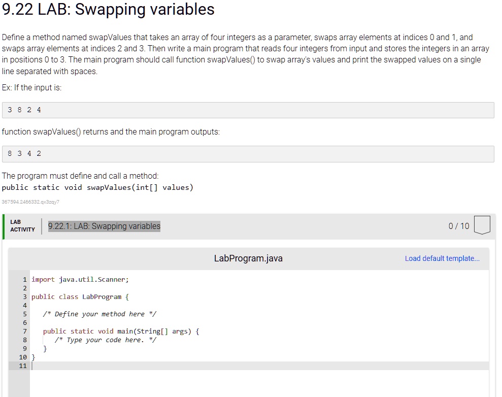This screenshot has width=502, height=397.
Task: Click the closing brace on line 10
Action: tap(33, 357)
